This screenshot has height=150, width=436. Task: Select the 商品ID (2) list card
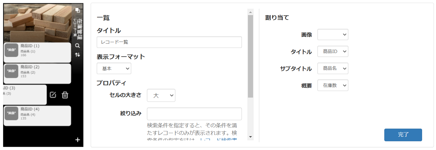37,73
